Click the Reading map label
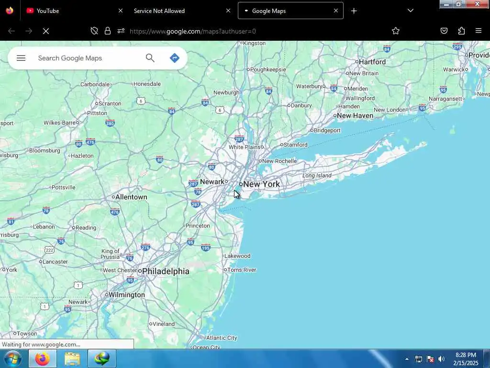This screenshot has width=490, height=368. pos(86,228)
